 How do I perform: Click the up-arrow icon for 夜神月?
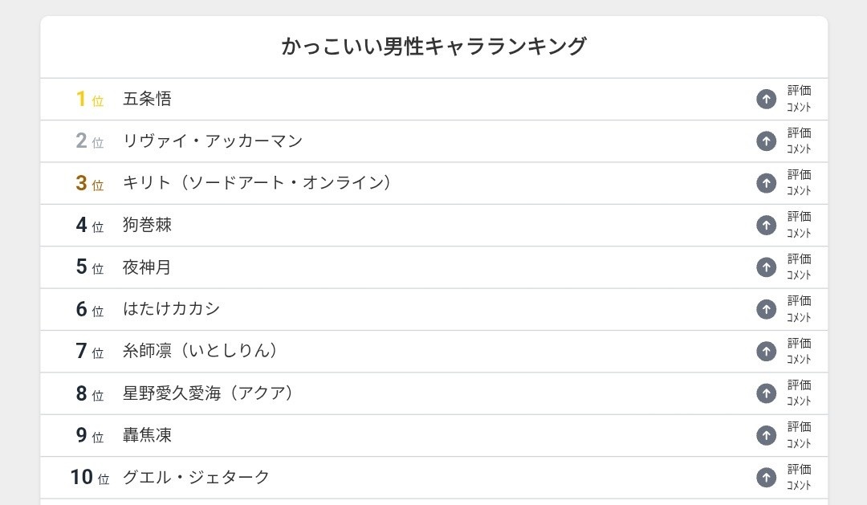pyautogui.click(x=766, y=267)
